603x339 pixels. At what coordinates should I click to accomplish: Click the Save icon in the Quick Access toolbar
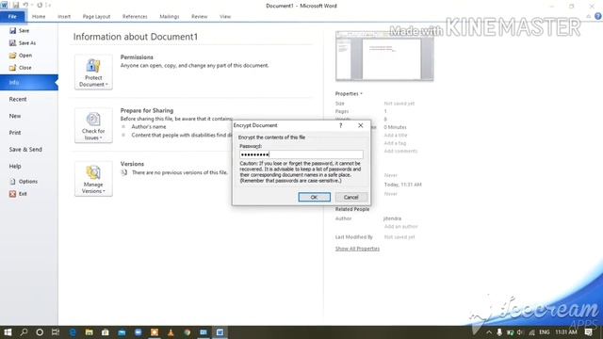click(16, 5)
